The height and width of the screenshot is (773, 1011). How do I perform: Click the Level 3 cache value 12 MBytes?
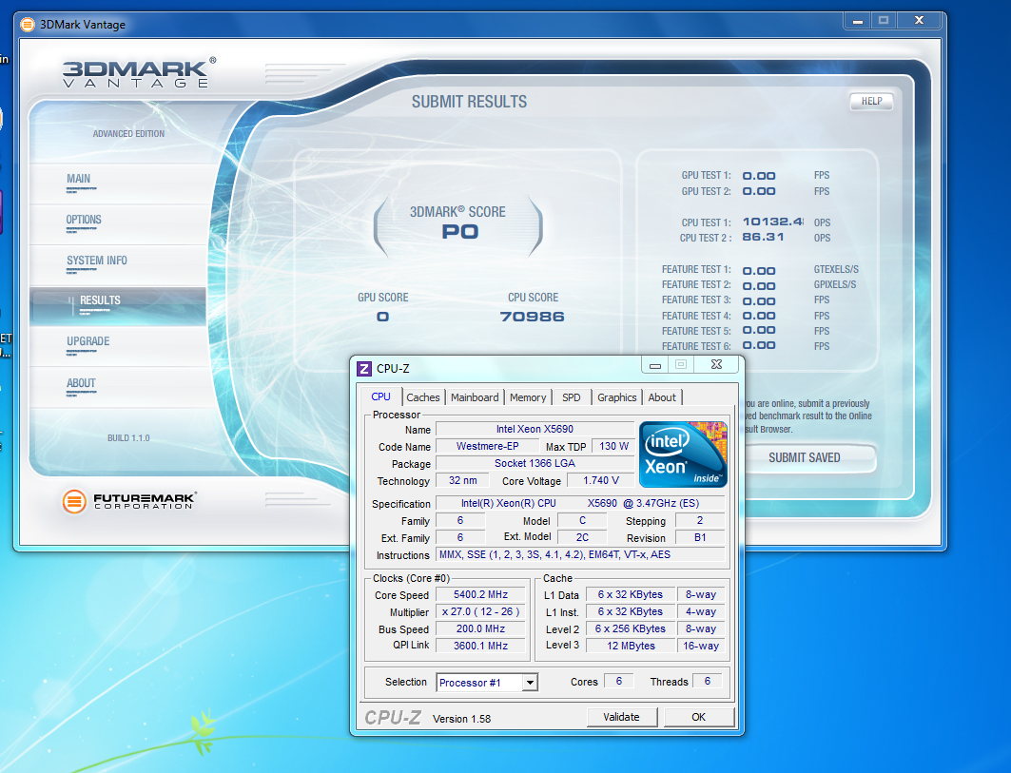(x=631, y=646)
